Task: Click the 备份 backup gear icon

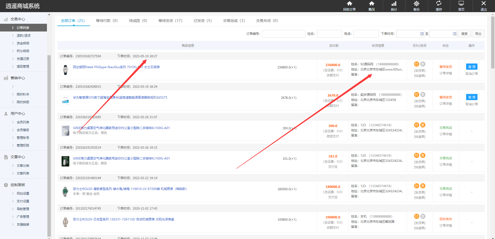Action: coord(416,6)
